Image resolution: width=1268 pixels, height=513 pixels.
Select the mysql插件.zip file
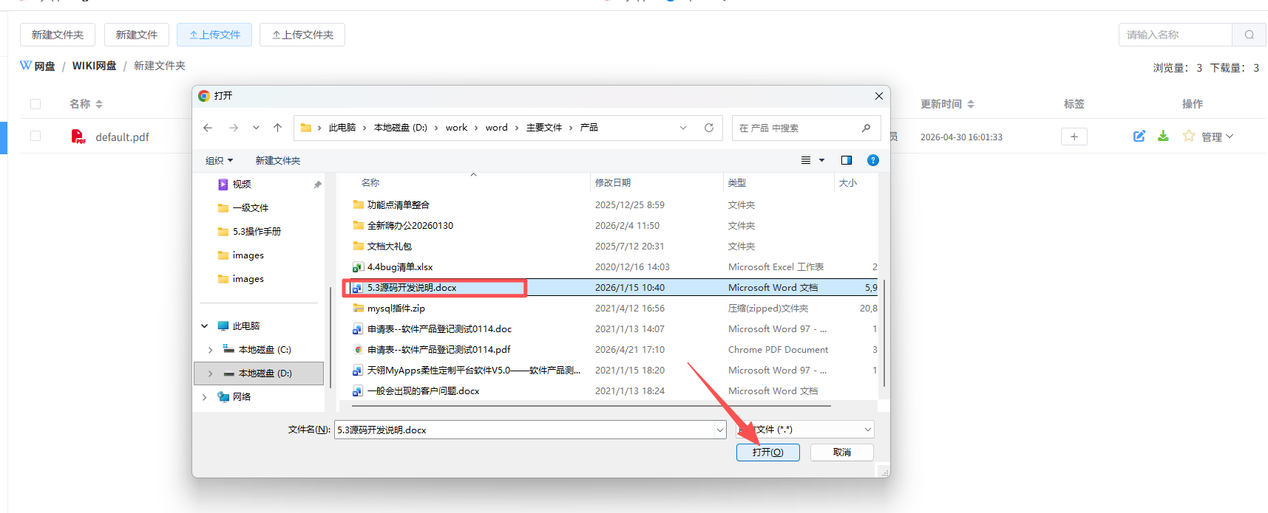(396, 309)
